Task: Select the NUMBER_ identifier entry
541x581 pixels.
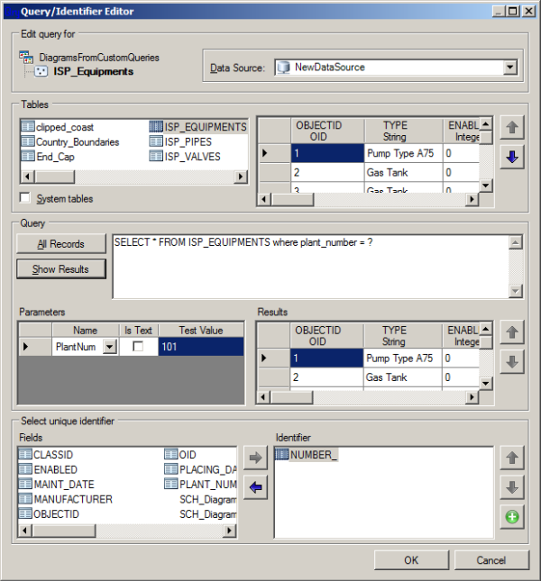Action: coord(307,455)
